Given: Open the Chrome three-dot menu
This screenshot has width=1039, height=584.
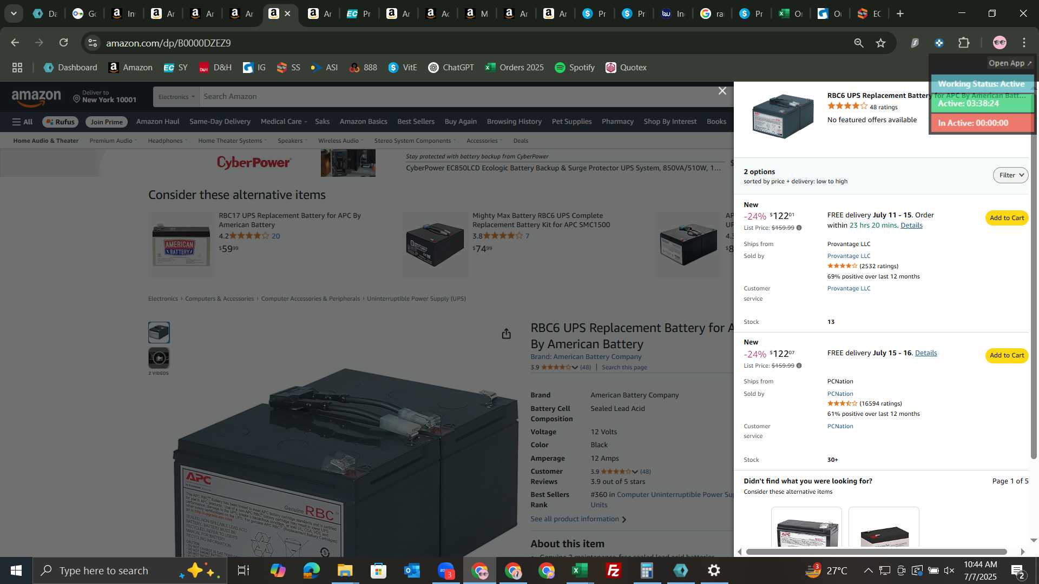Looking at the screenshot, I should [x=1024, y=43].
